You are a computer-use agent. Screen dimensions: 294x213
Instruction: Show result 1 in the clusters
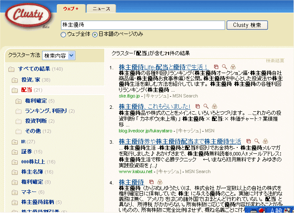coord(233,67)
